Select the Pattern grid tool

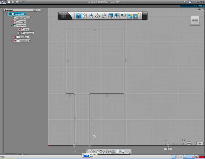(x=117, y=16)
